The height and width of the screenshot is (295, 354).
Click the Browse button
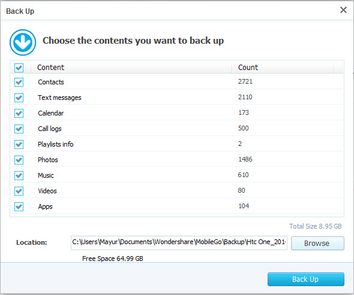317,243
